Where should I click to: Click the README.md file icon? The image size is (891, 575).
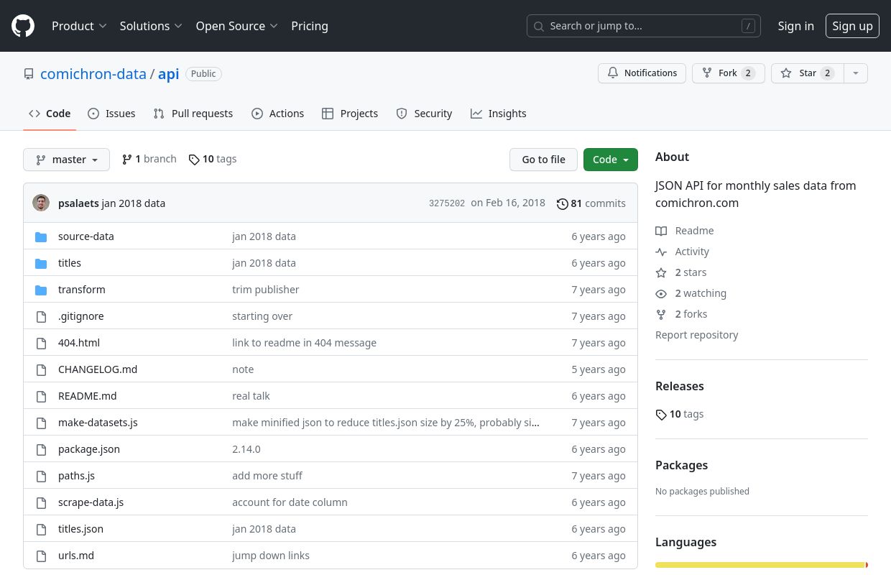click(41, 396)
